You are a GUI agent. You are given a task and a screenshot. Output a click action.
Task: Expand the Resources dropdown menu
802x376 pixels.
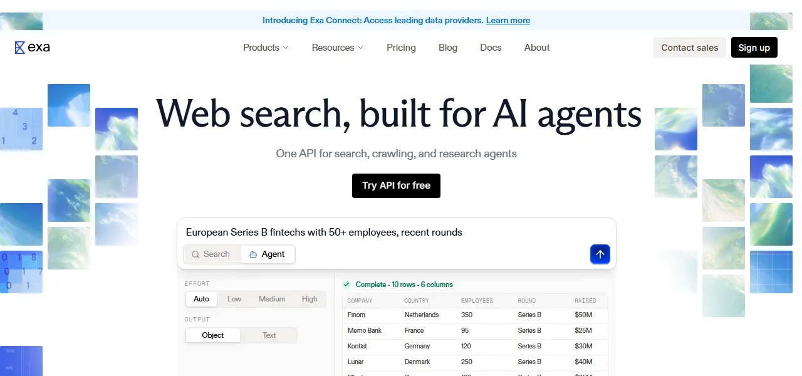coord(337,48)
